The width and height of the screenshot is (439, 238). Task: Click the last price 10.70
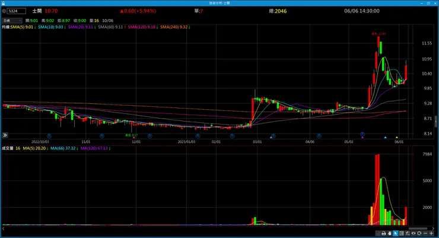pyautogui.click(x=51, y=11)
